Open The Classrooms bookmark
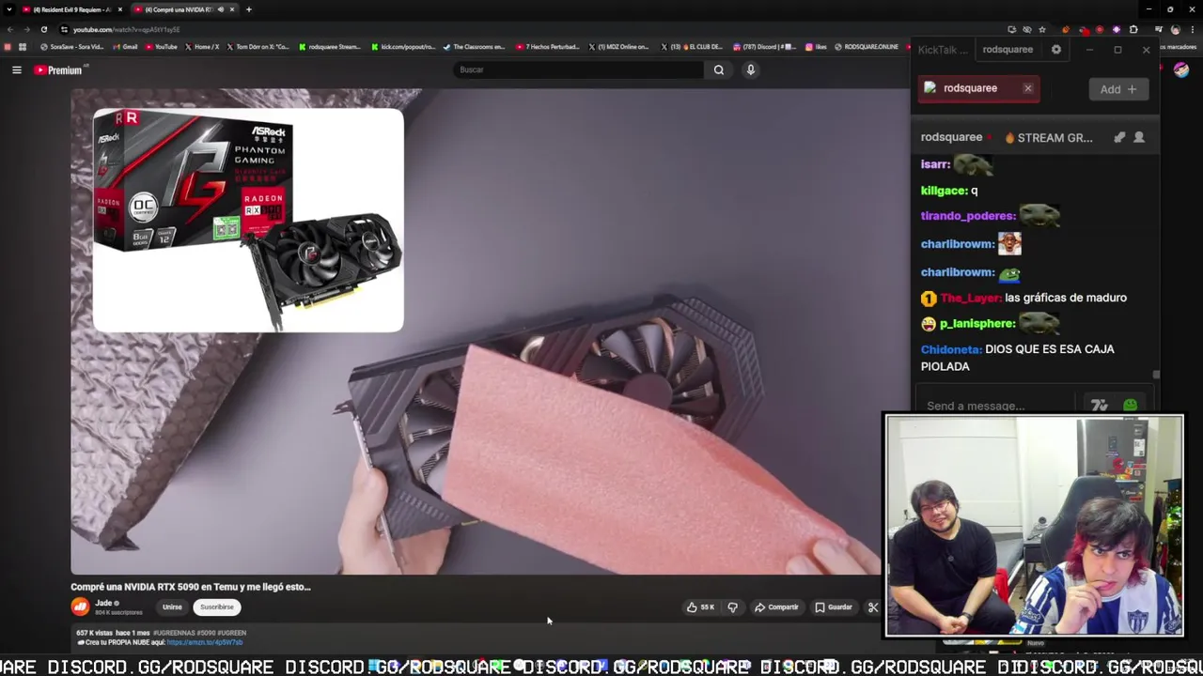This screenshot has width=1203, height=676. 475,47
